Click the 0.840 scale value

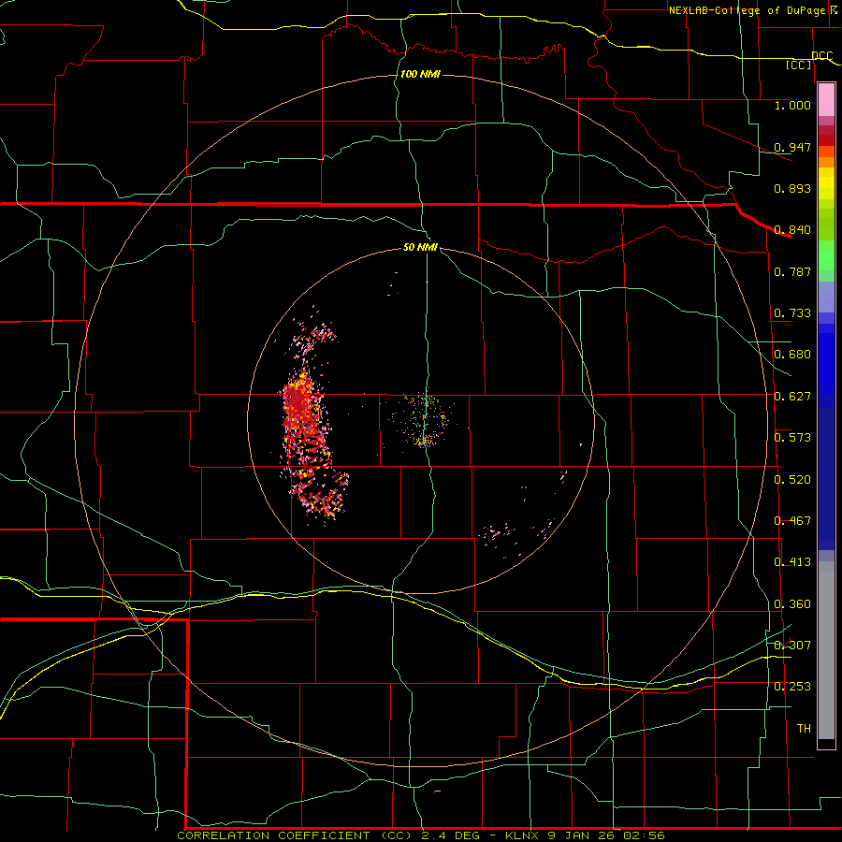792,230
